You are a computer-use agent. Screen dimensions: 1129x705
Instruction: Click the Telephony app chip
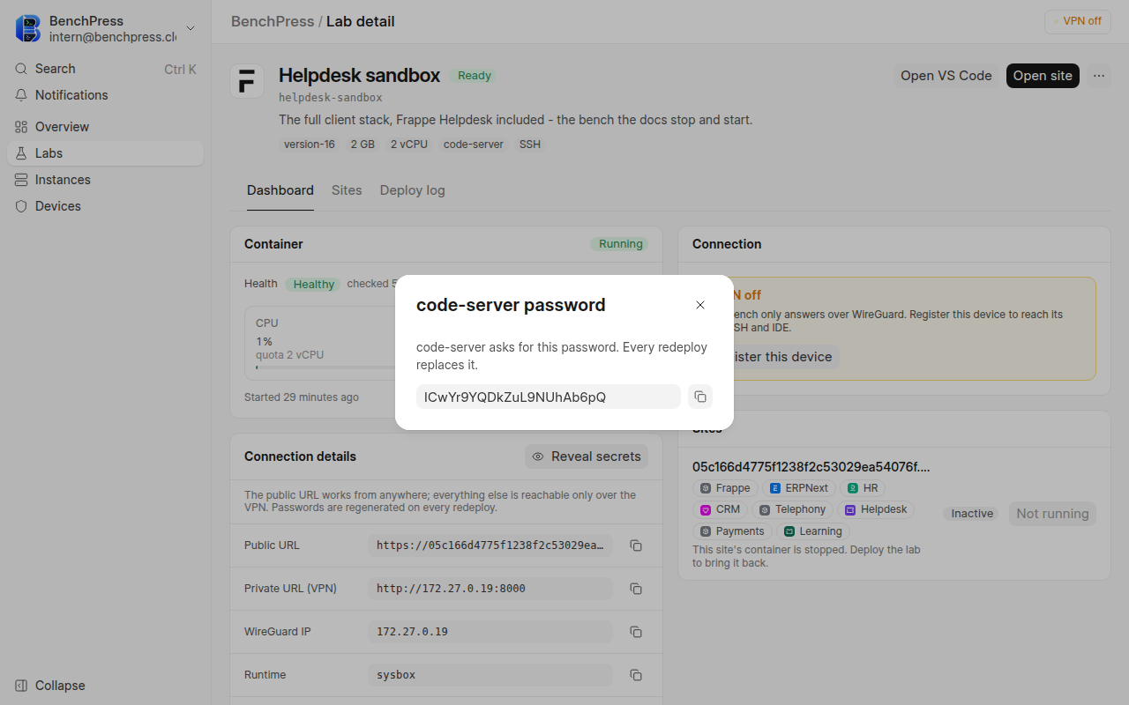click(x=792, y=509)
